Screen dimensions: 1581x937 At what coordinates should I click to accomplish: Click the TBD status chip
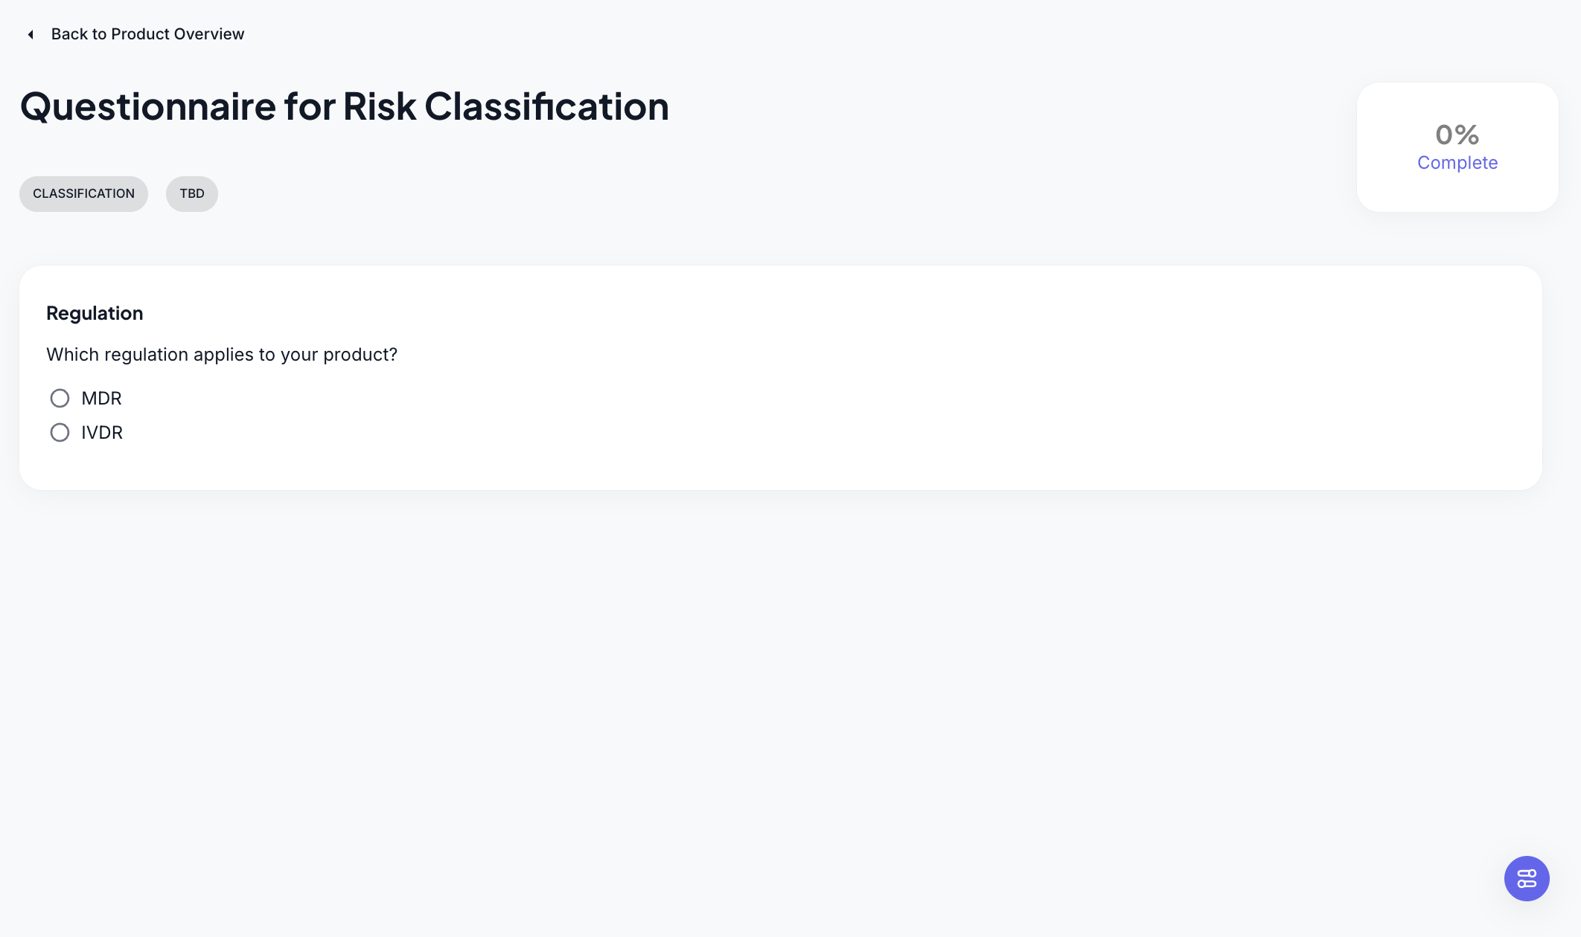[x=191, y=193]
